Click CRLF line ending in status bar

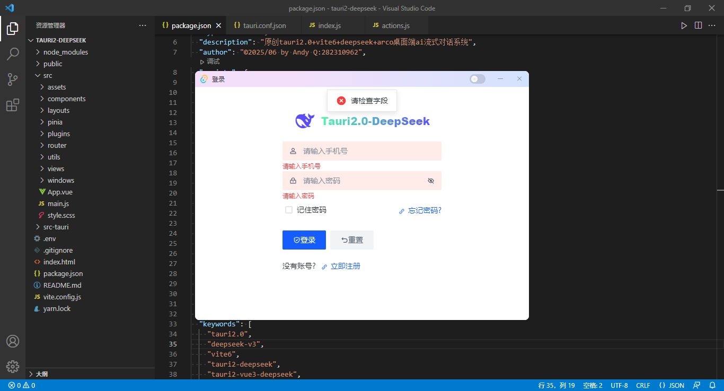pyautogui.click(x=643, y=385)
